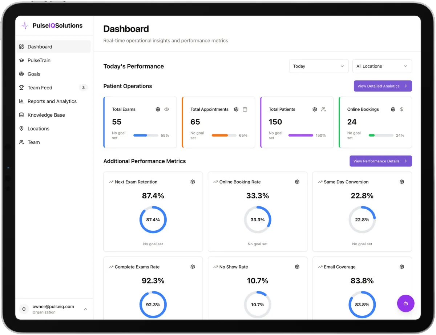Click the 55% progress bar on Total Exams
This screenshot has height=335, width=436.
click(145, 135)
